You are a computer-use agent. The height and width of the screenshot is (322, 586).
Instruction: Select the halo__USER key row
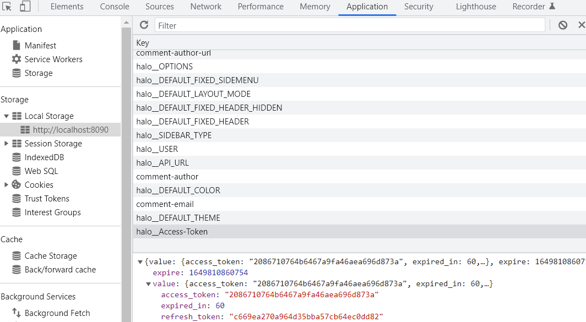click(x=157, y=149)
